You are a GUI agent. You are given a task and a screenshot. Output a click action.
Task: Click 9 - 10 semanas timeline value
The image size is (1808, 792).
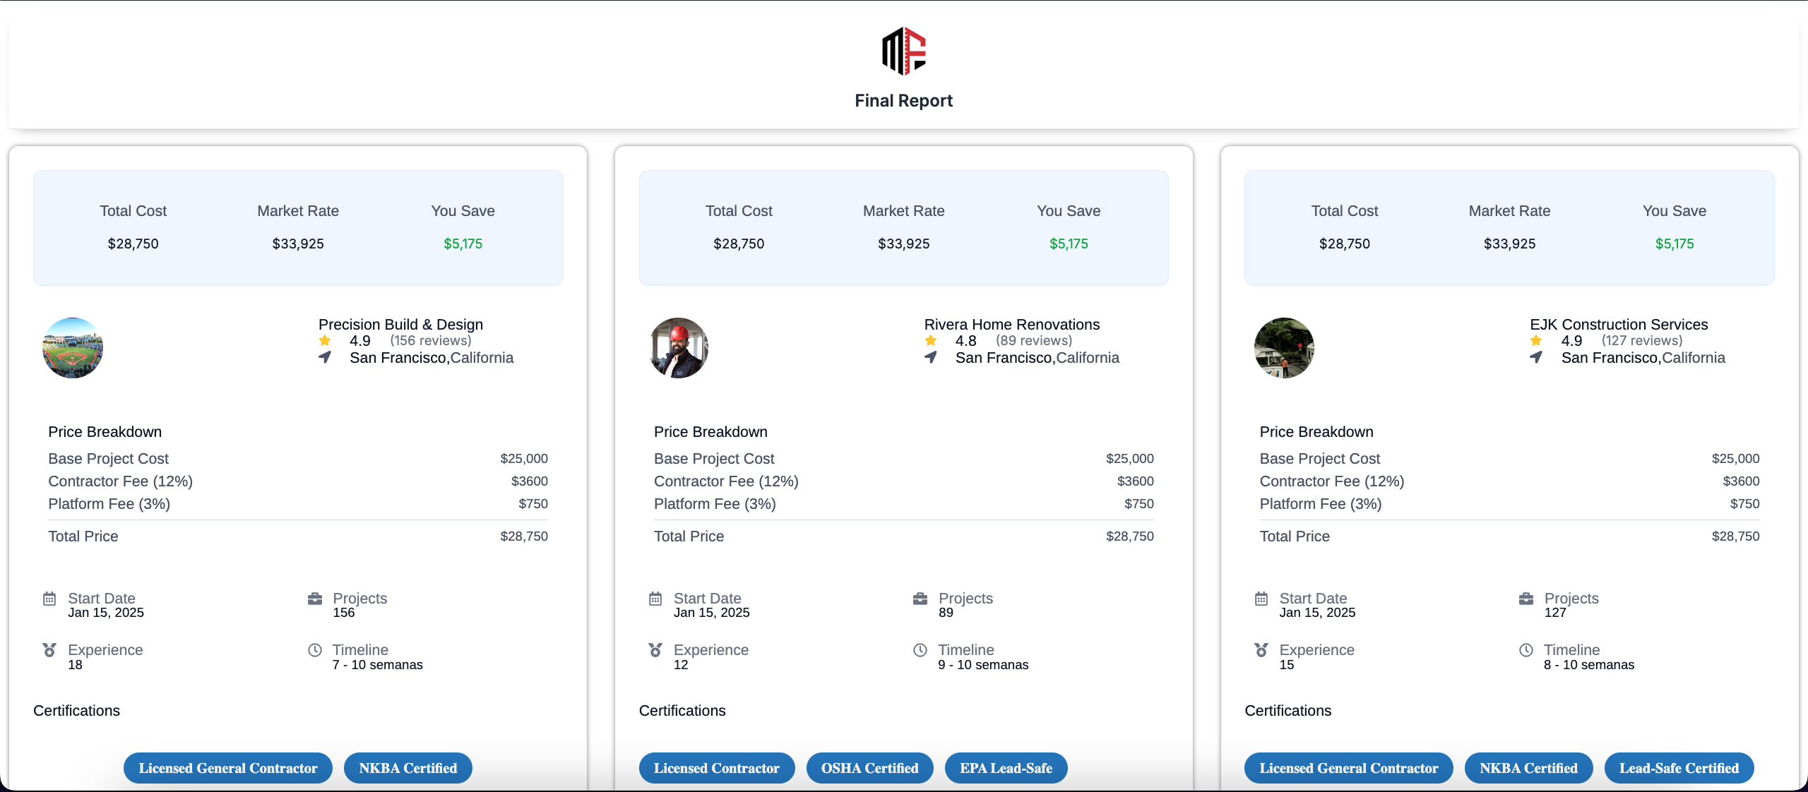[x=983, y=665]
